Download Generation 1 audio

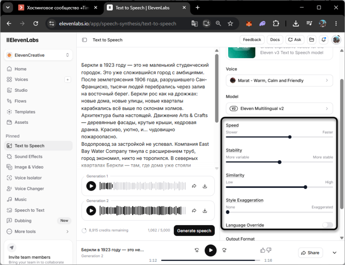[205, 186]
